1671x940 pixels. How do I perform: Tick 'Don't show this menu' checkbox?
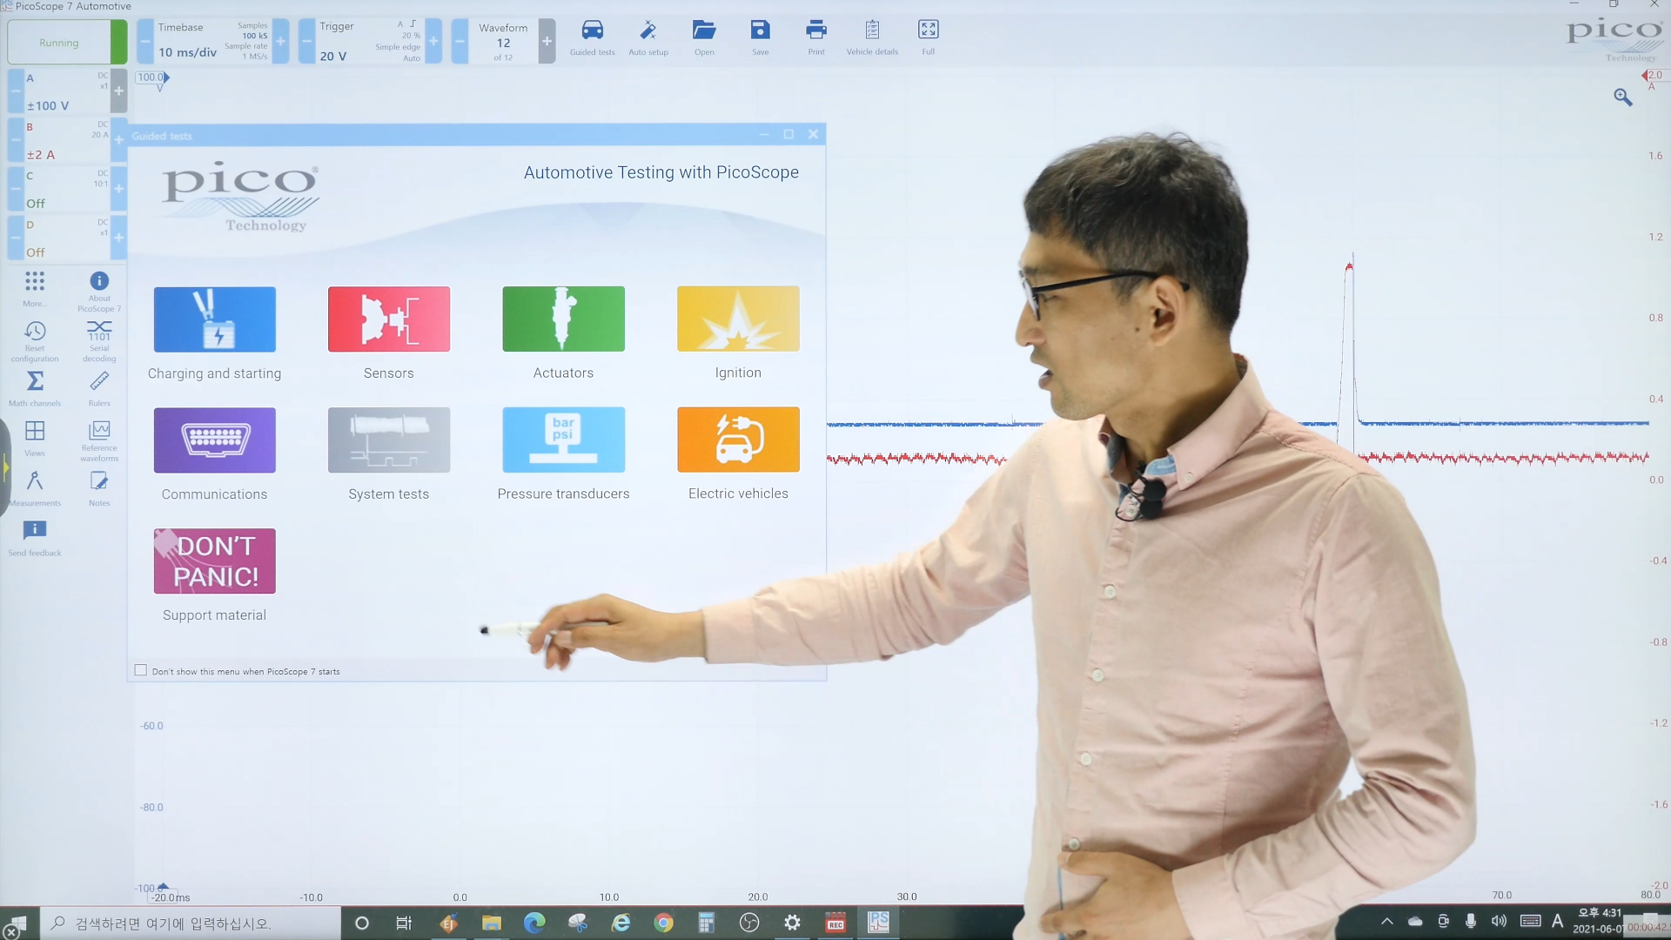pos(141,670)
